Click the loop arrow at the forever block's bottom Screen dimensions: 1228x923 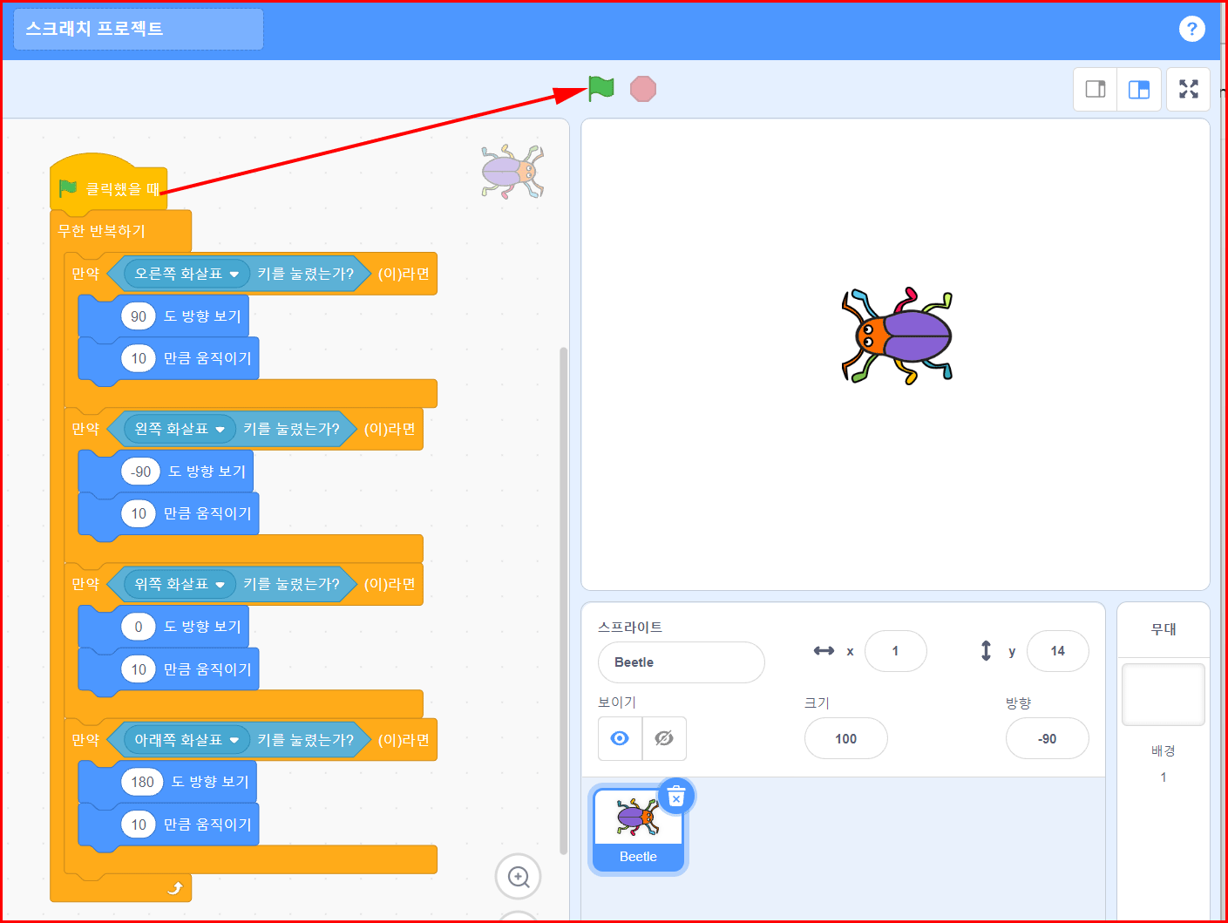tap(175, 887)
